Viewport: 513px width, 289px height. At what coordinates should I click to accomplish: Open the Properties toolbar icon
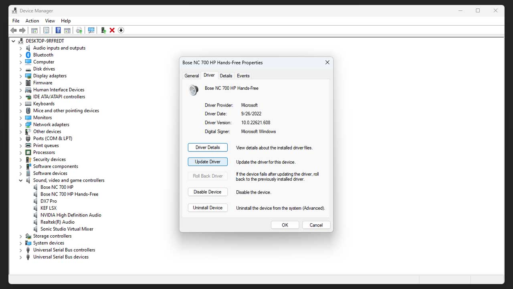tap(46, 30)
